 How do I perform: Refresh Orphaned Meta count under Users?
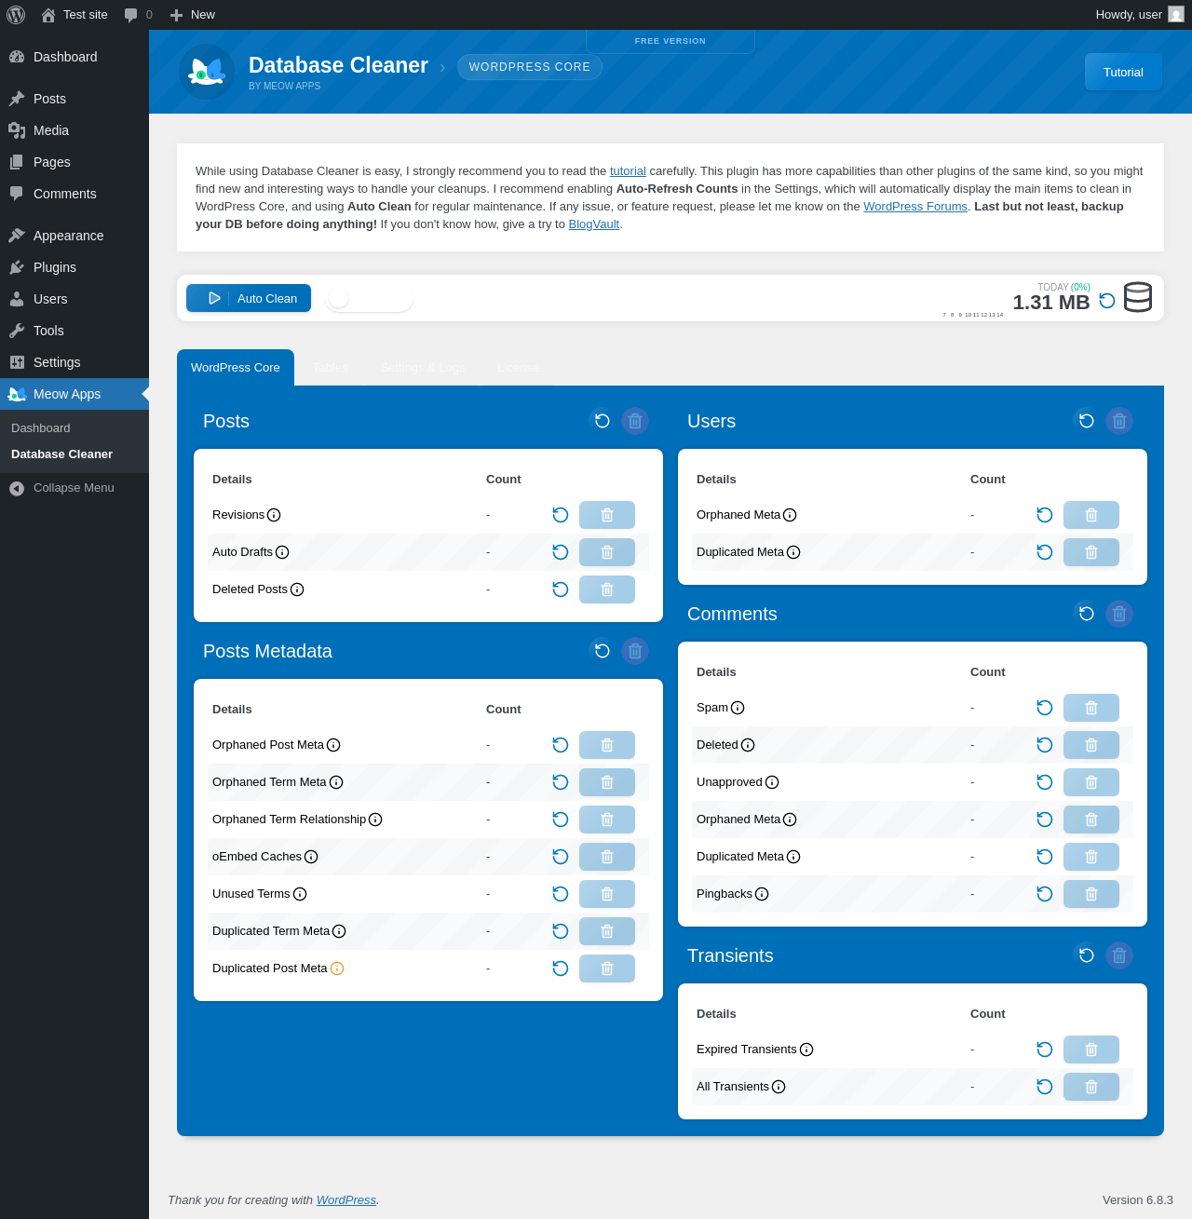point(1045,515)
